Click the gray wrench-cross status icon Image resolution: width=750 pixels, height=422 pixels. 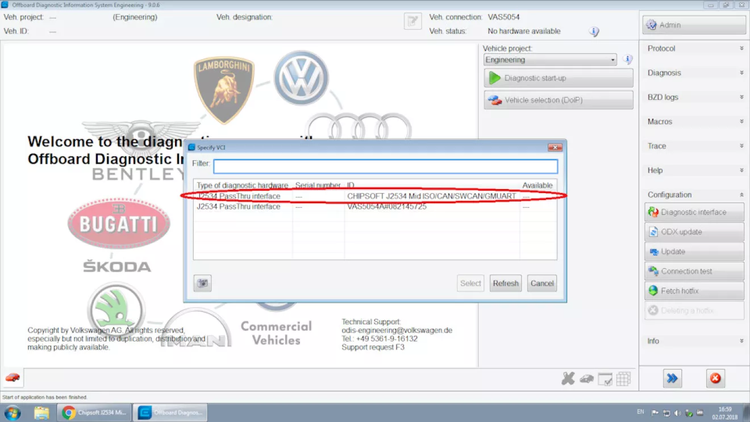(568, 379)
